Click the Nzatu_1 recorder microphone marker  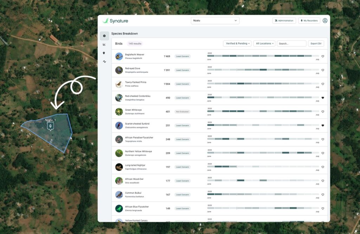51,126
